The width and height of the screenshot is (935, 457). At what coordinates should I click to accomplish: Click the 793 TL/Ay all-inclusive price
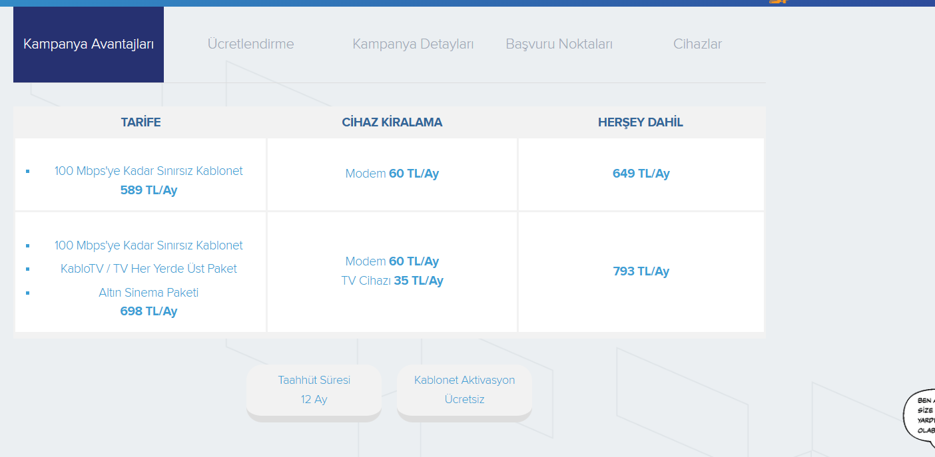point(641,271)
